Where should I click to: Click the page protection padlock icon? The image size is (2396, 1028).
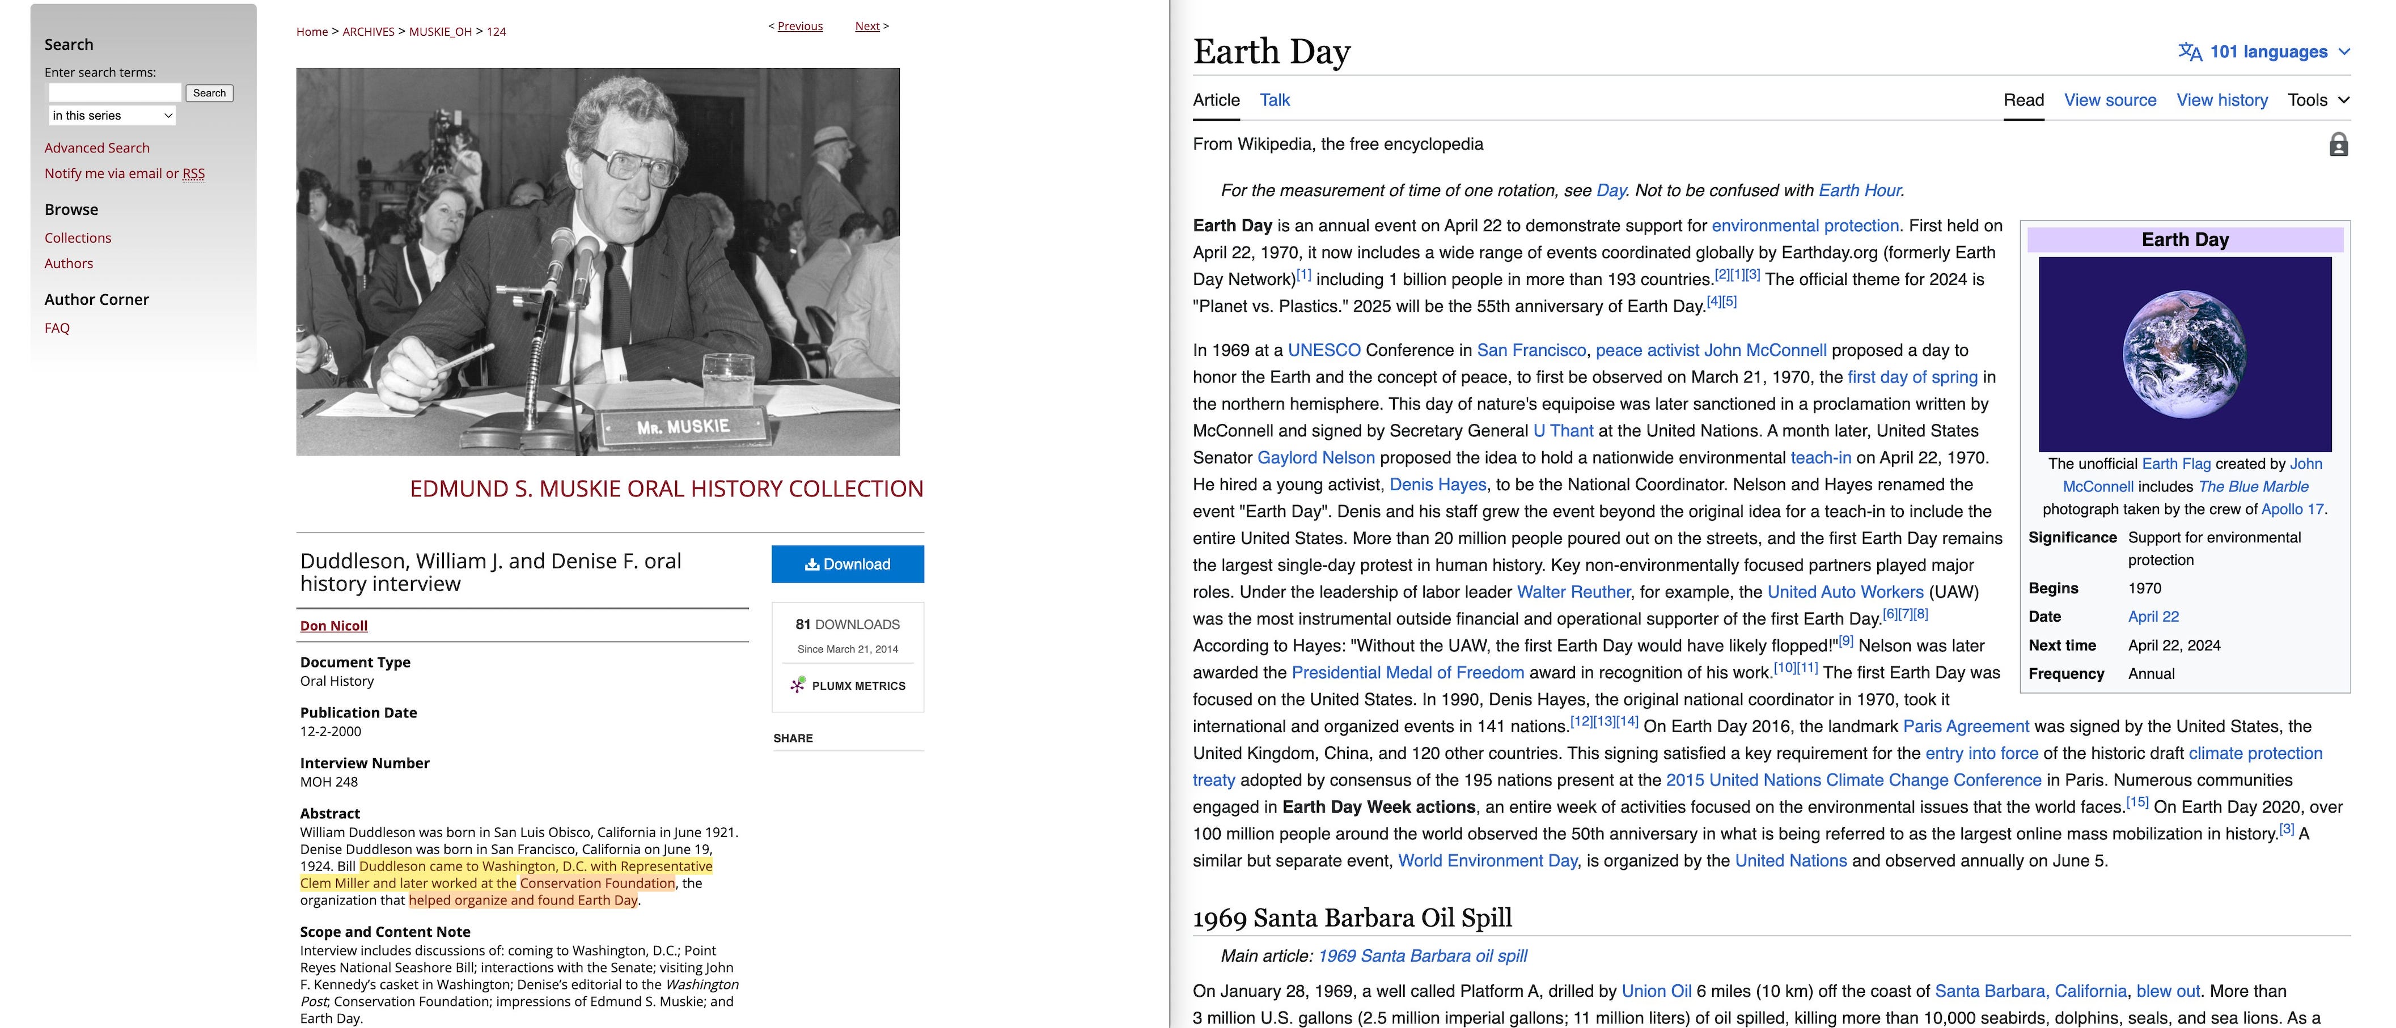pos(2338,145)
